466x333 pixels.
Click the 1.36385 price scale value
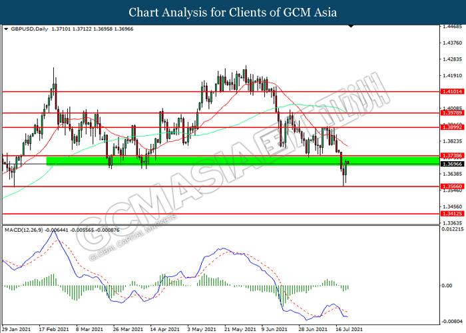pyautogui.click(x=452, y=174)
